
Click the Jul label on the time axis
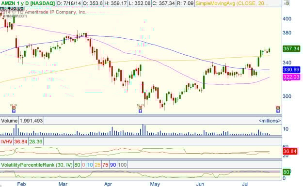click(x=245, y=184)
